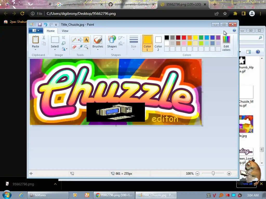Click the Shape outline icon
Image resolution: width=266 pixels, height=199 pixels.
pos(121,38)
